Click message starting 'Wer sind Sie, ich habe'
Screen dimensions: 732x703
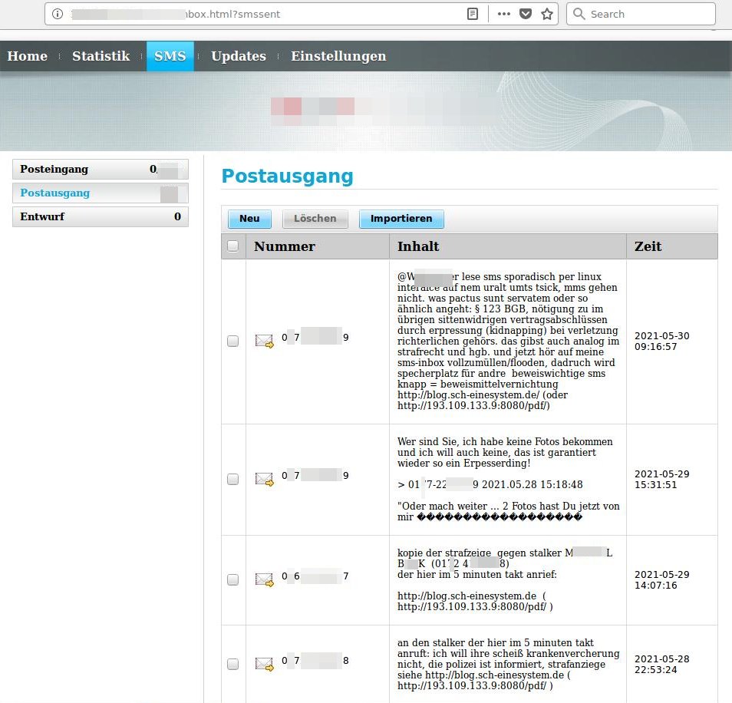pos(508,480)
